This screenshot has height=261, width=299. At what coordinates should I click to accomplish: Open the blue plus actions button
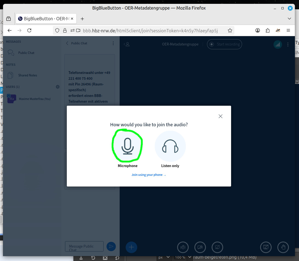131,247
